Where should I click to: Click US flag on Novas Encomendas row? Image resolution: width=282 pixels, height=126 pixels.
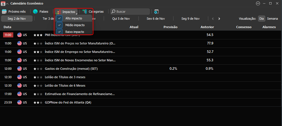coord(19,60)
